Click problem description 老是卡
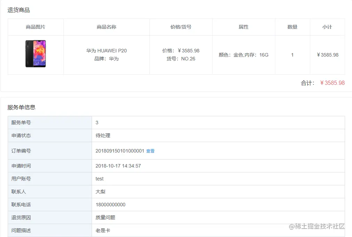This screenshot has width=352, height=237. (103, 230)
